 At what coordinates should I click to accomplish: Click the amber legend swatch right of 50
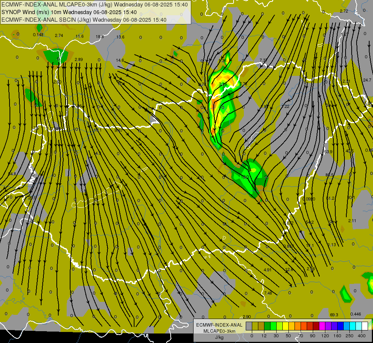point(291,326)
